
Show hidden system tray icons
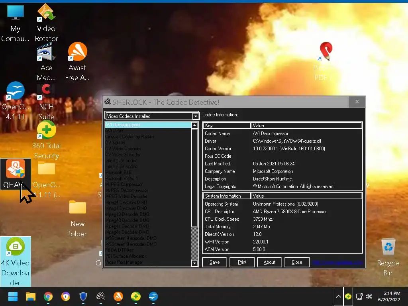tap(339, 296)
